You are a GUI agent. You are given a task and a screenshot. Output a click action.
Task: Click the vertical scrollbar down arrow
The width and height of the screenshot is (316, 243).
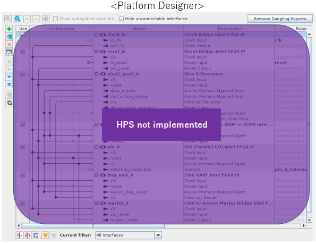(x=309, y=220)
